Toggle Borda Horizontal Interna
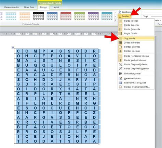This screenshot has height=148, width=162. tap(136, 56)
